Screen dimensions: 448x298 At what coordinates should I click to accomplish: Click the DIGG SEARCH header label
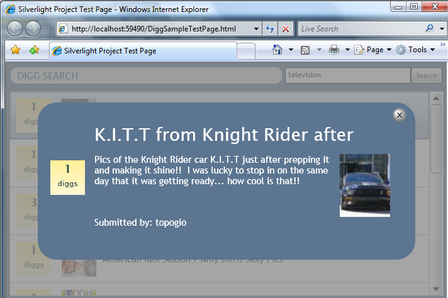(48, 76)
